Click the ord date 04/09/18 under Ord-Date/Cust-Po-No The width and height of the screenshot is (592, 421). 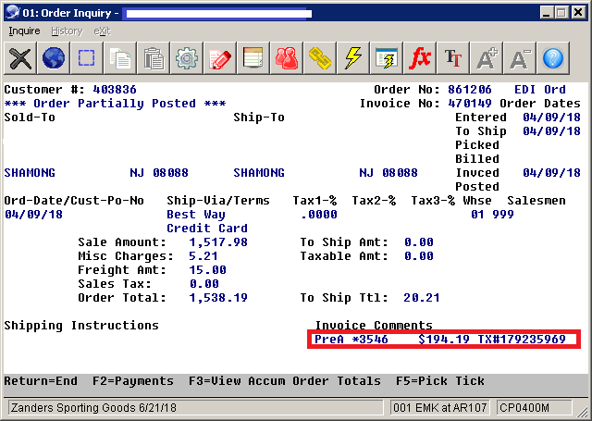pos(33,215)
